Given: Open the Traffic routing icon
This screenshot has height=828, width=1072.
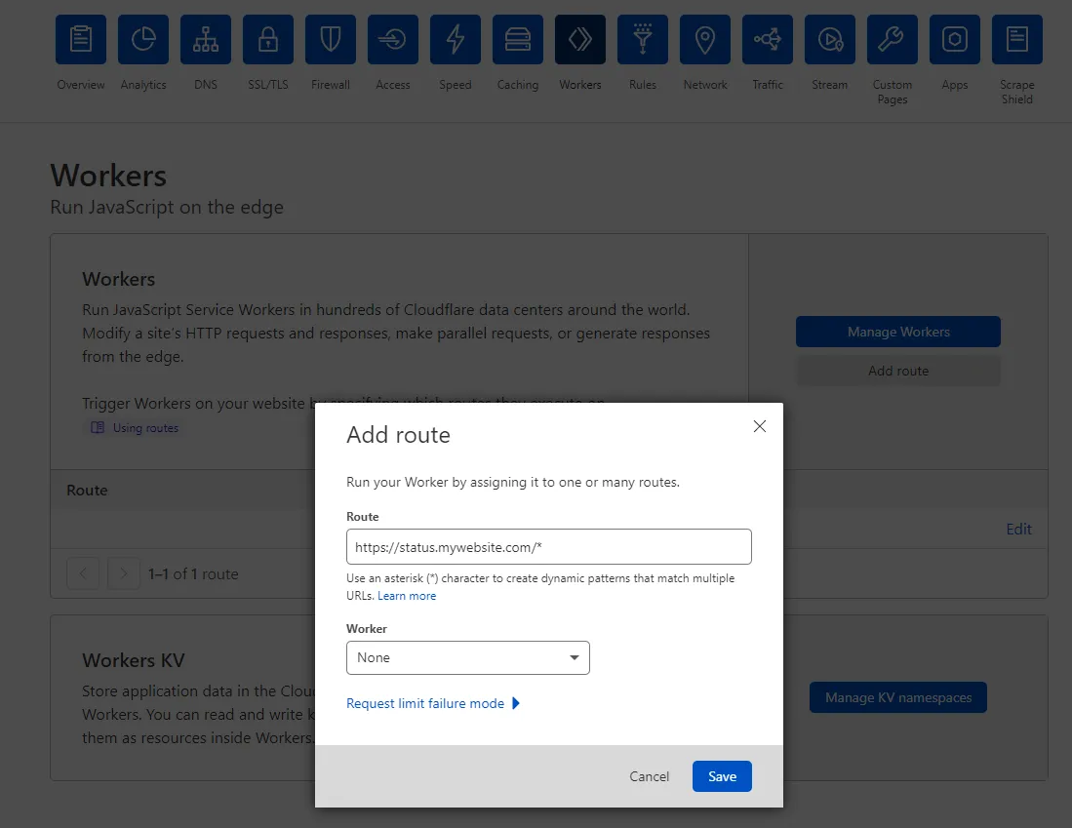Looking at the screenshot, I should pyautogui.click(x=768, y=39).
